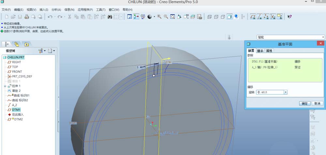326x155 pixels.
Task: Click the Reorient view icon
Action: 179,17
